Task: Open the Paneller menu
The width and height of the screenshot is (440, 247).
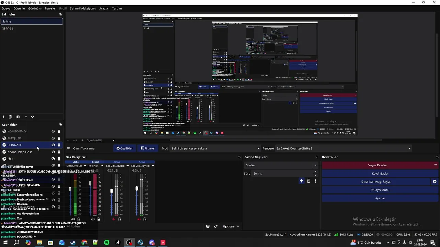Action: (50, 8)
